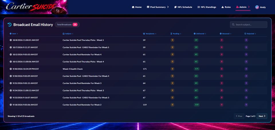The image size is (275, 130).
Task: Select 'Cartier Suicide Pool Reminder For Week 2' subject
Action: pyautogui.click(x=82, y=105)
